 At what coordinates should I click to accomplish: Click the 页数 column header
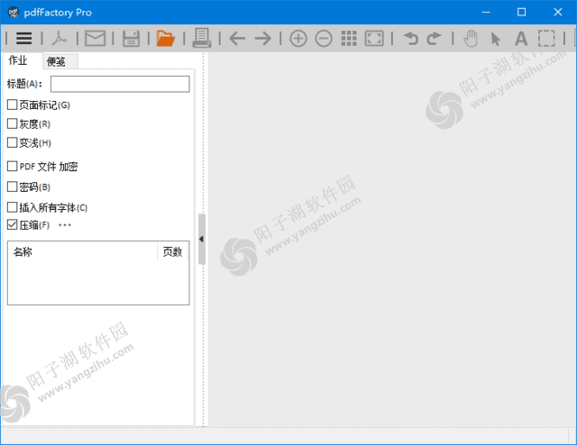coord(173,252)
